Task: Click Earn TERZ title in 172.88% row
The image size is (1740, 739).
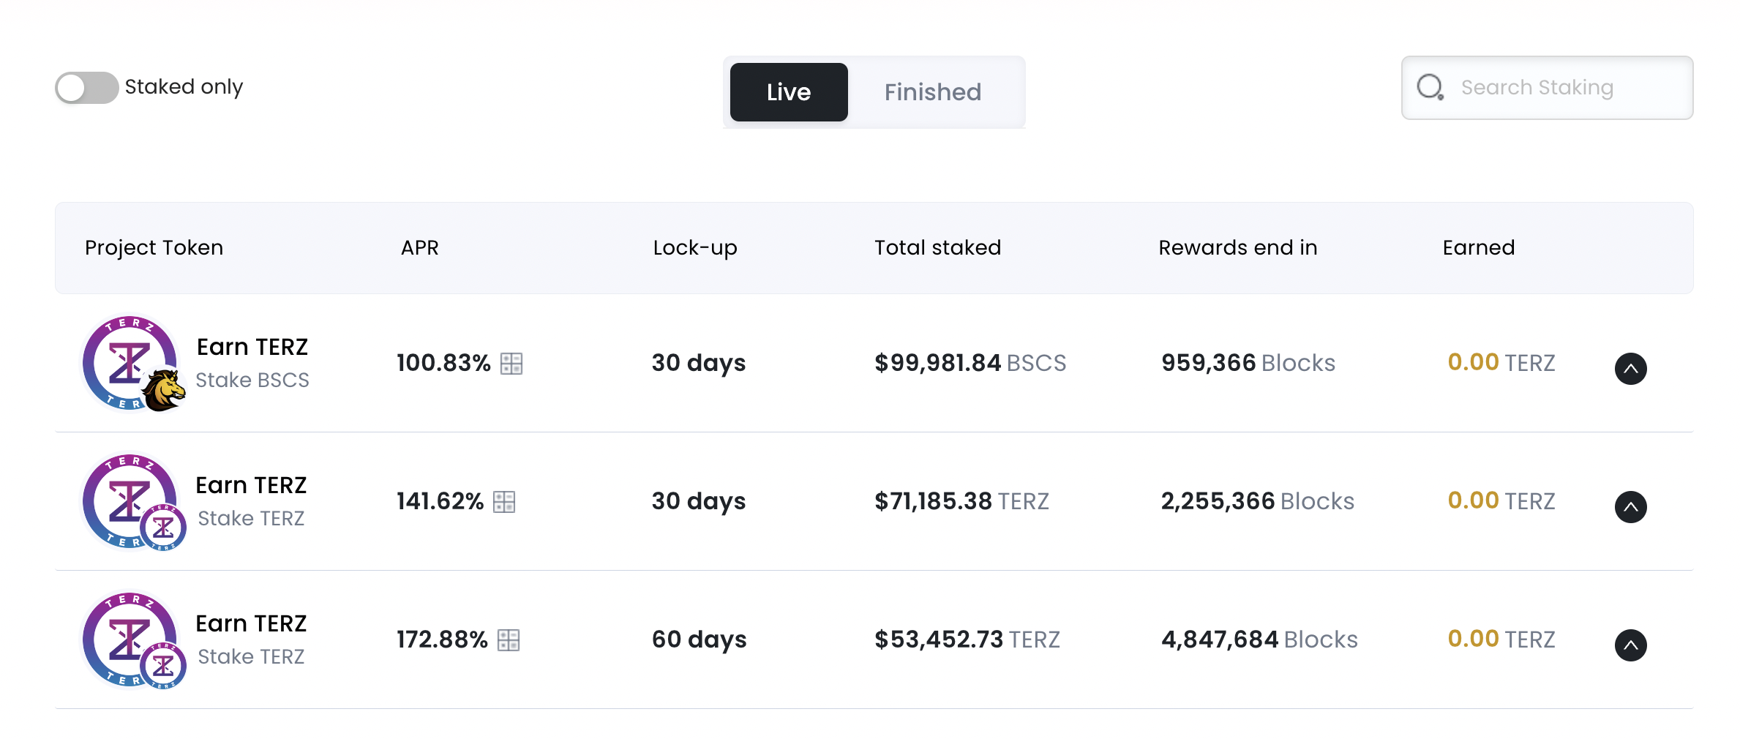Action: pos(251,623)
